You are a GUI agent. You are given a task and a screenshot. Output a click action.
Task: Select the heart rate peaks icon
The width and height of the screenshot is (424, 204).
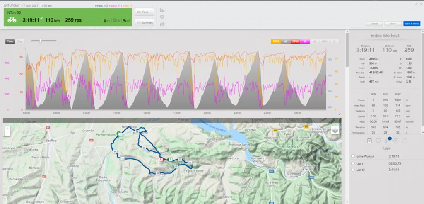tap(378, 141)
